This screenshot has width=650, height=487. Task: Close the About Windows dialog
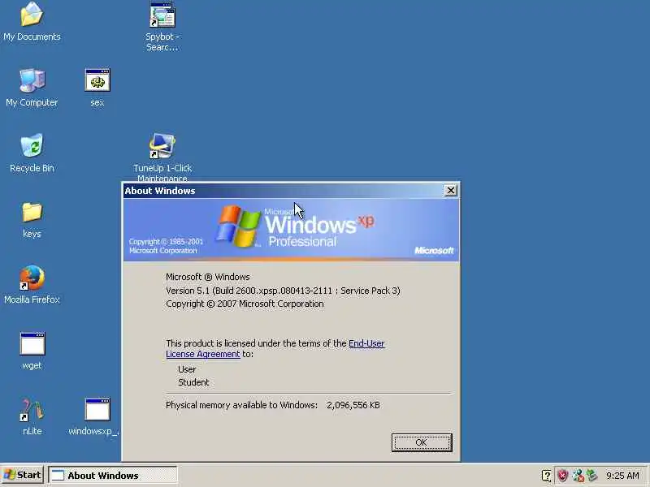pyautogui.click(x=451, y=191)
